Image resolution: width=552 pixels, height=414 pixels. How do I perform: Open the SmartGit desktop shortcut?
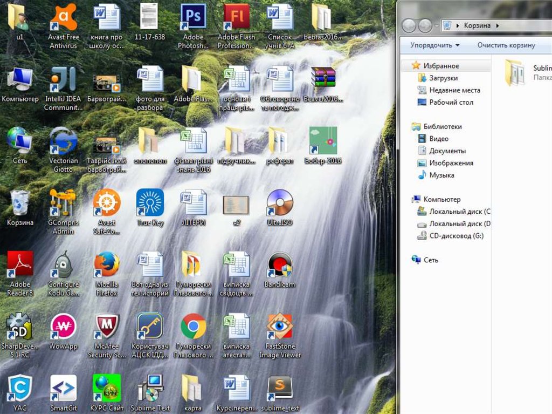[x=63, y=389]
